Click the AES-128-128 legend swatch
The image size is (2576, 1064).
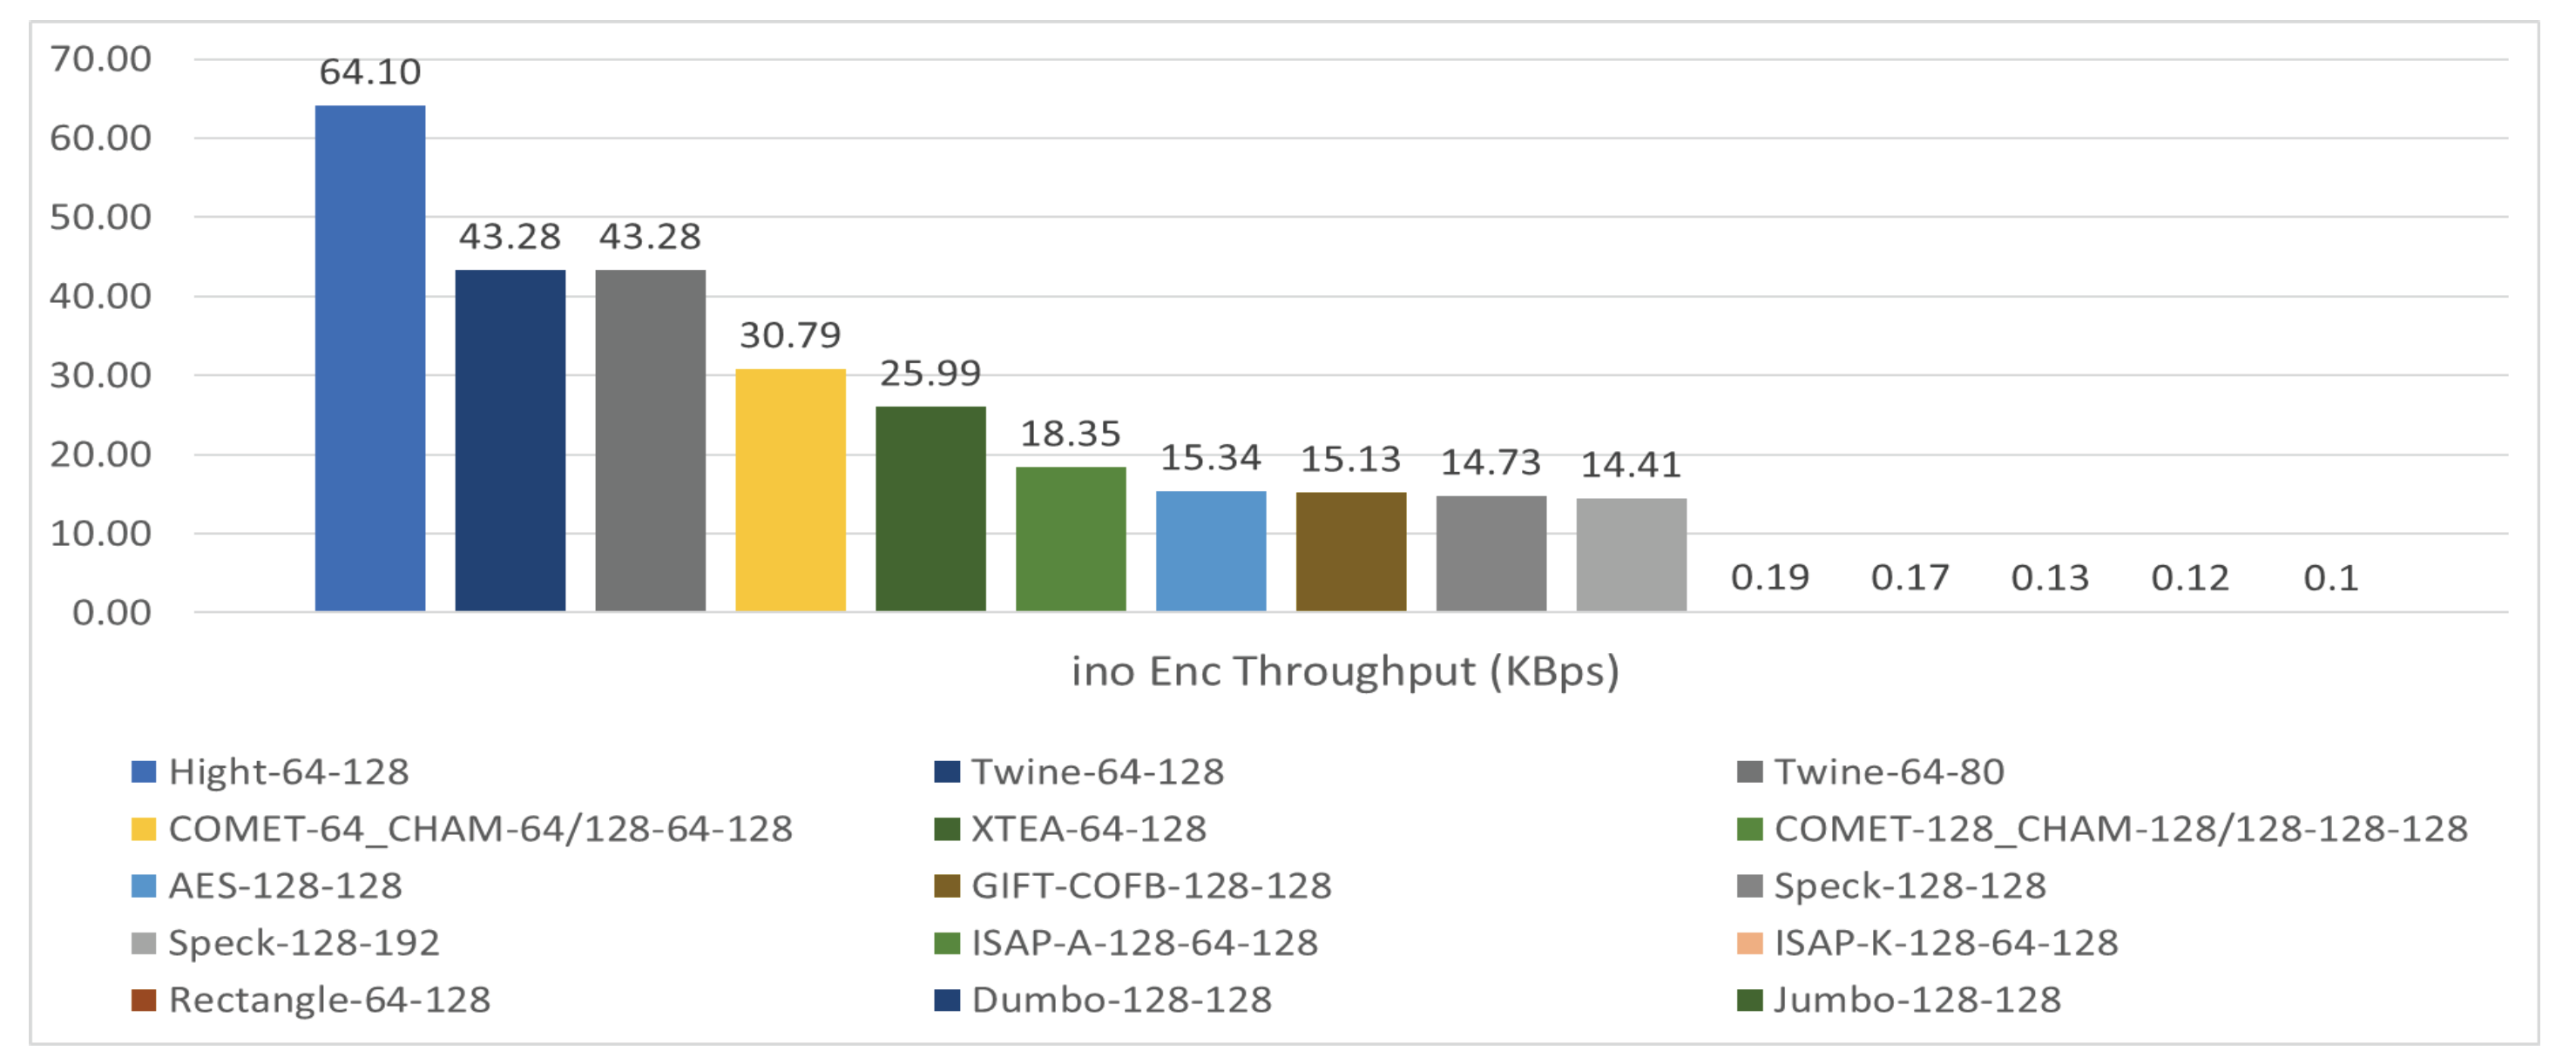[x=144, y=886]
